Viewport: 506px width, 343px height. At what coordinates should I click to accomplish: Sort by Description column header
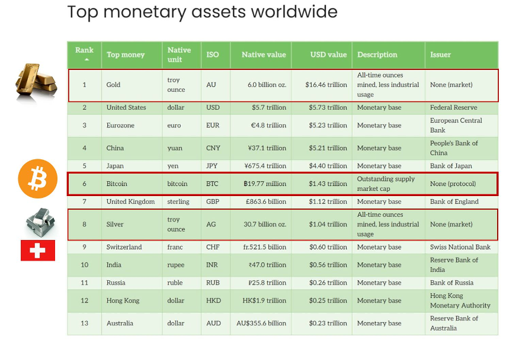[x=389, y=55]
